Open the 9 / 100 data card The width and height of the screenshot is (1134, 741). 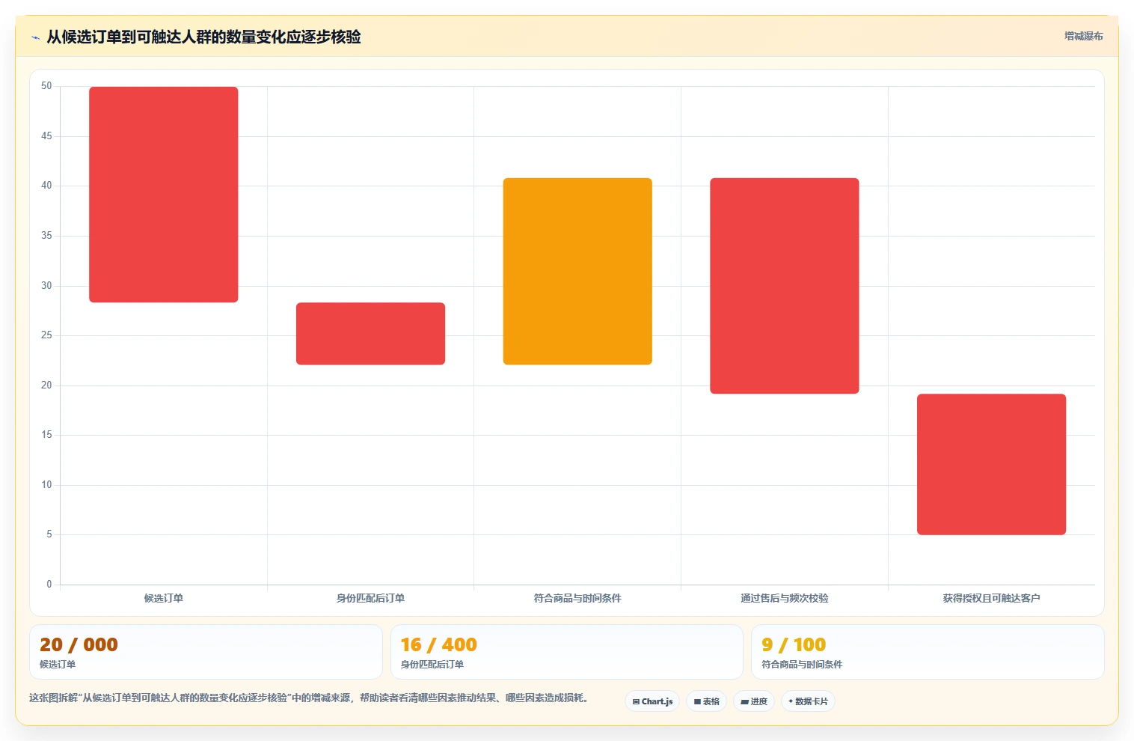click(x=928, y=652)
